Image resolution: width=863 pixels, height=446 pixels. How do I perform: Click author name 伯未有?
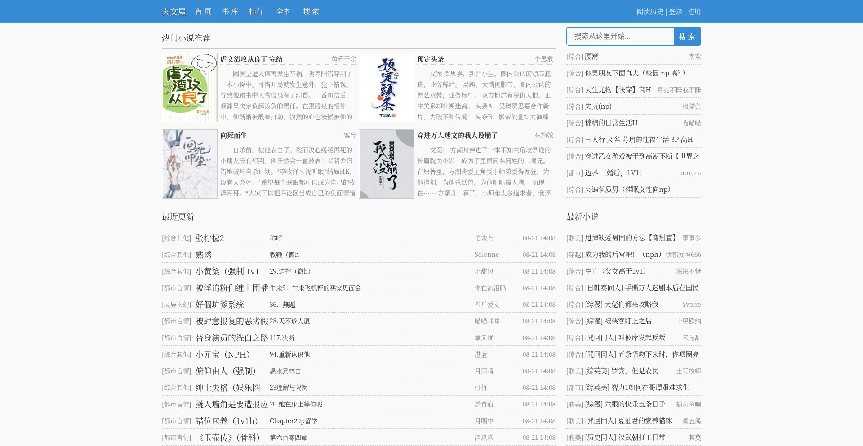pyautogui.click(x=484, y=238)
